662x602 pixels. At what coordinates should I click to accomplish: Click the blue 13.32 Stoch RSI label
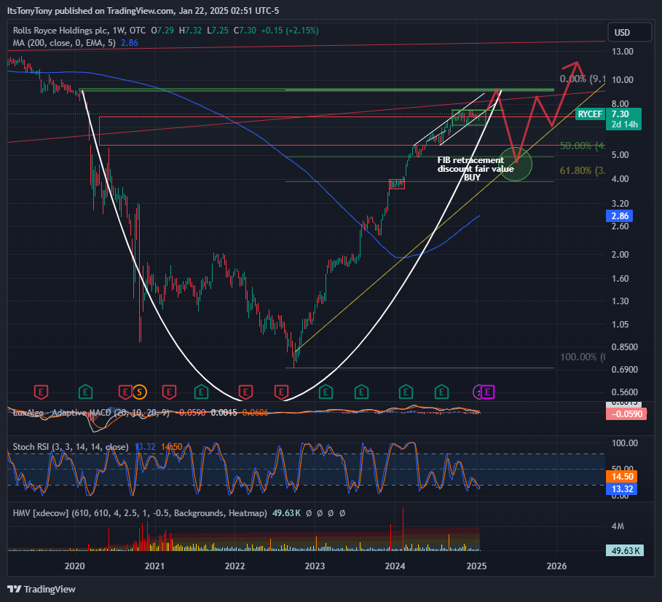pos(622,489)
